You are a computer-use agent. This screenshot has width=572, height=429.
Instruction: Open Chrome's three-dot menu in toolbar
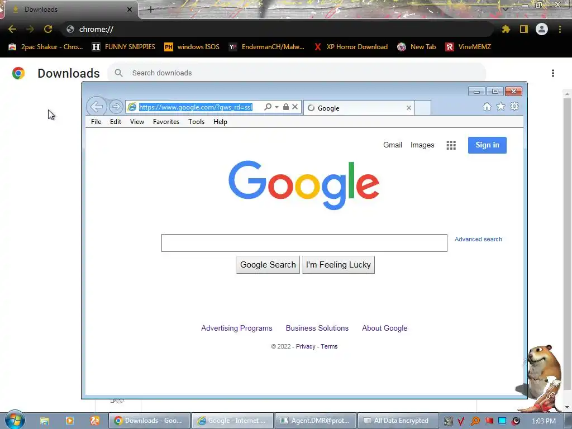pos(560,29)
